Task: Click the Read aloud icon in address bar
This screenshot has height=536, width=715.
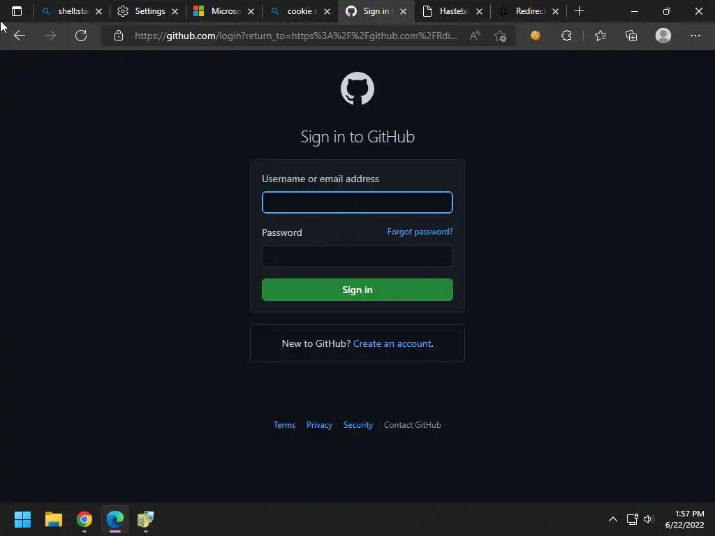Action: [x=475, y=36]
